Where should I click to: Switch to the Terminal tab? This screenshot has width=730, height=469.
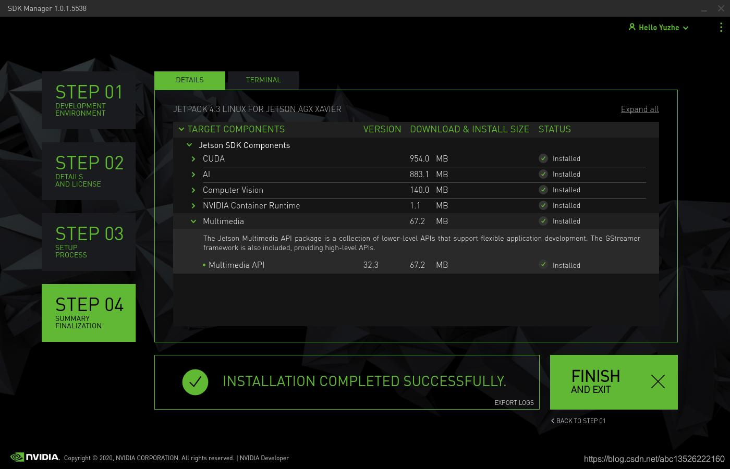263,80
